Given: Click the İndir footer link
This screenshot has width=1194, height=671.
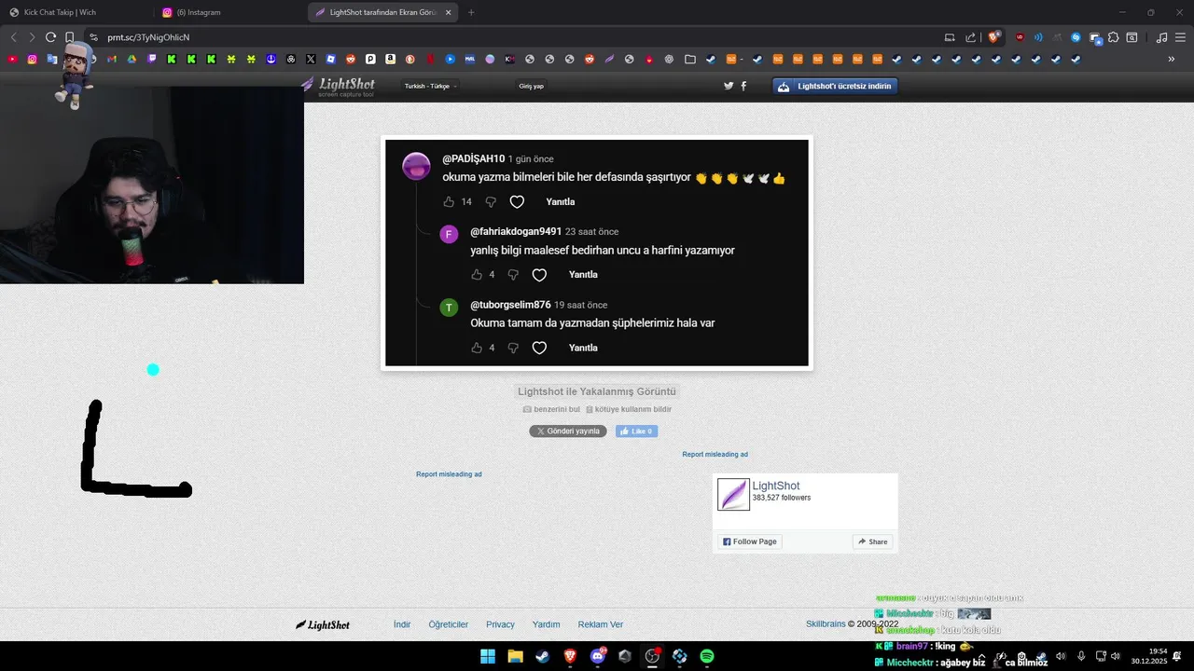Looking at the screenshot, I should (x=402, y=624).
